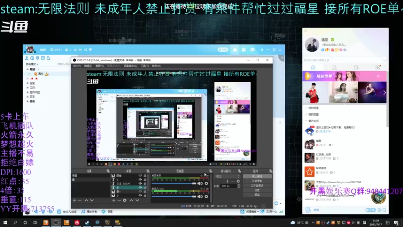
Task: Adjust microphone volume slider in mixer
Action: pos(174,196)
